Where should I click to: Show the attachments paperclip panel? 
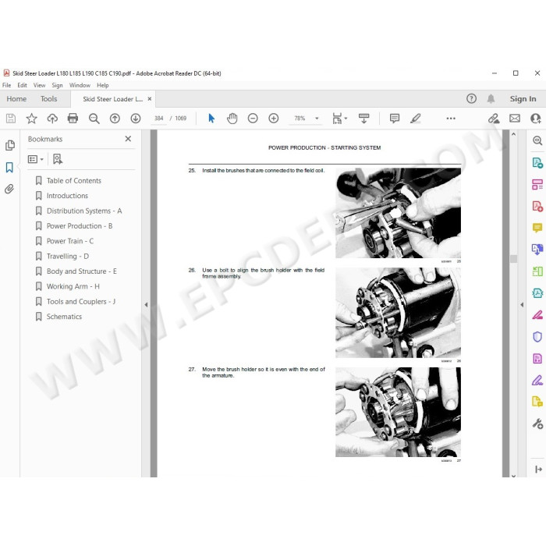coord(9,189)
